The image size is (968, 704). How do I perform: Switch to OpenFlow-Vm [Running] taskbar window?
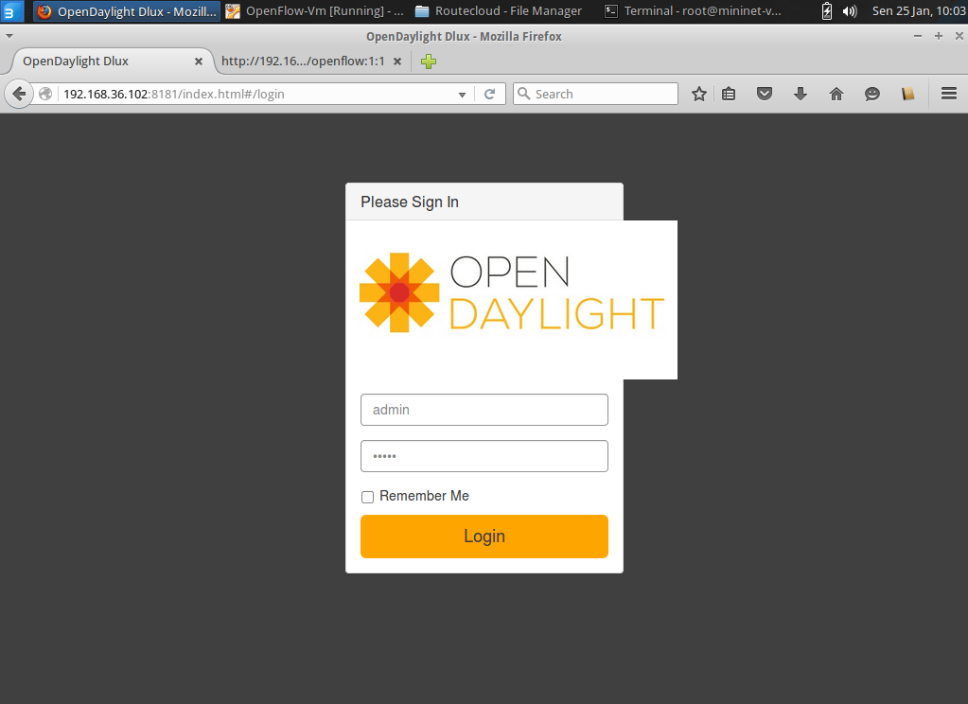point(315,11)
